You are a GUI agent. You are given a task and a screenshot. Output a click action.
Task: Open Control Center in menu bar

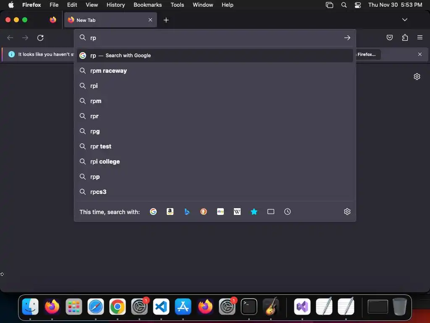click(358, 5)
